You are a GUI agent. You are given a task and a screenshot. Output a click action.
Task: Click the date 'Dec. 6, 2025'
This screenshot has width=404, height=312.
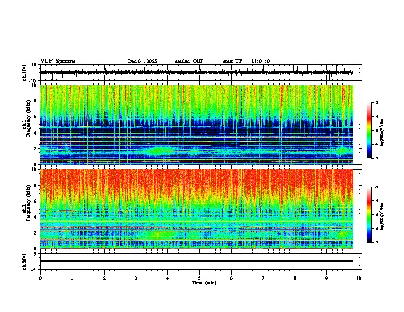pyautogui.click(x=142, y=61)
